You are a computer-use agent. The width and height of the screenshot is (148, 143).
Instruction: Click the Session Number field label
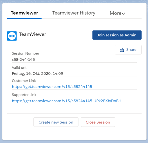click(25, 53)
